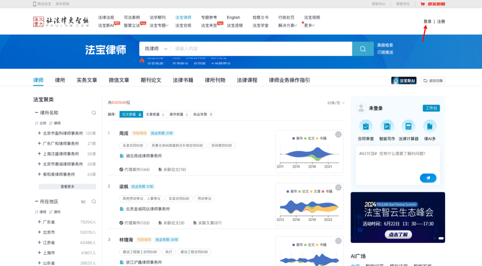Open the 更多 nav dropdown
The height and width of the screenshot is (266, 482).
309,26
